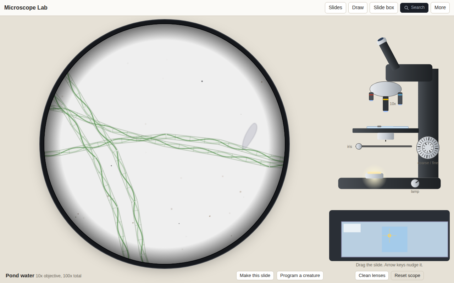Screen dimensions: 454x283
Task: Click the iris slider handle
Action: (359, 146)
